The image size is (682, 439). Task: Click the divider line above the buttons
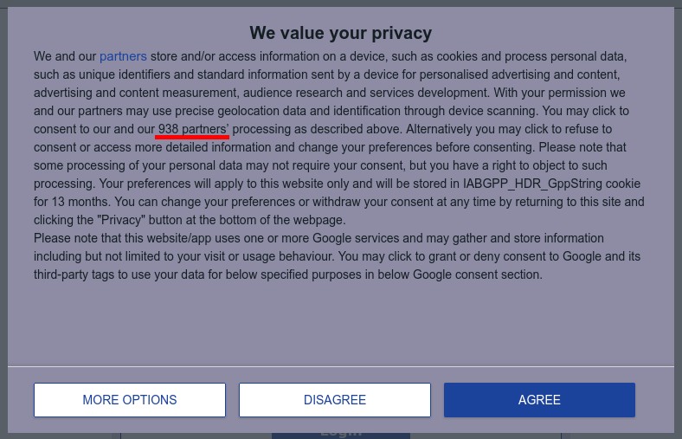(340, 366)
